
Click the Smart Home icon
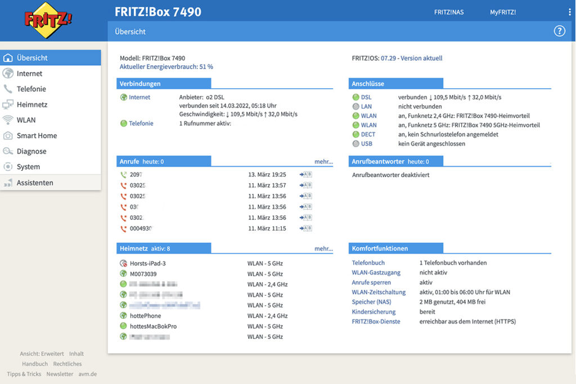8,136
